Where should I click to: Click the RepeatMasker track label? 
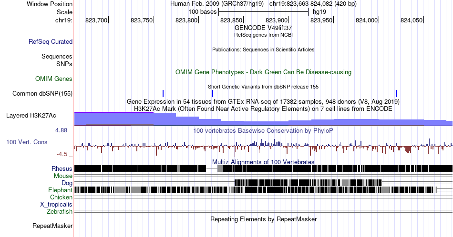(52, 226)
